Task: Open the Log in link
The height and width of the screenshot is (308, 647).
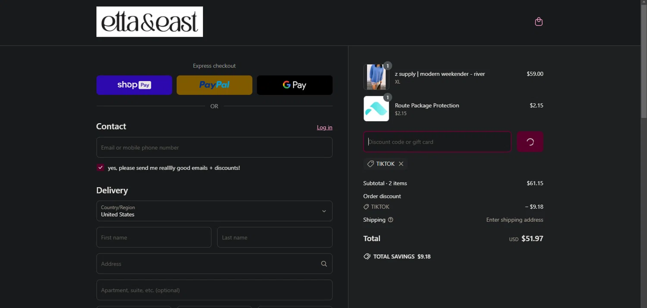Action: 324,127
